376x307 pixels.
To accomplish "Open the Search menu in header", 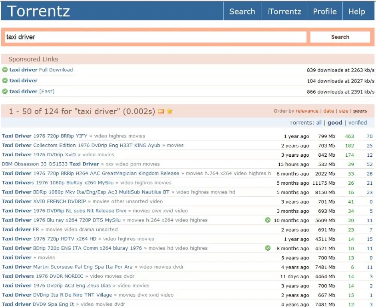I will 242,11.
